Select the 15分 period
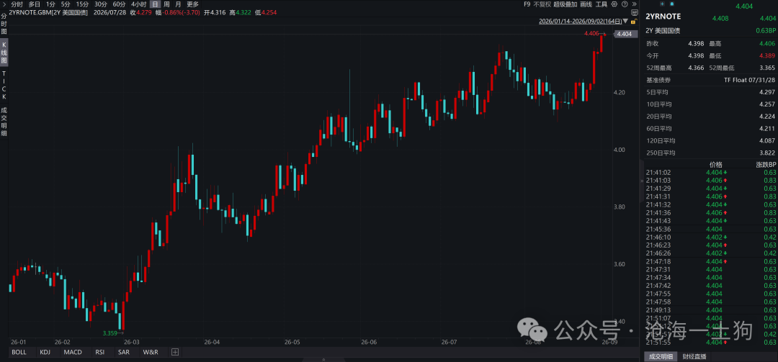 pyautogui.click(x=82, y=4)
